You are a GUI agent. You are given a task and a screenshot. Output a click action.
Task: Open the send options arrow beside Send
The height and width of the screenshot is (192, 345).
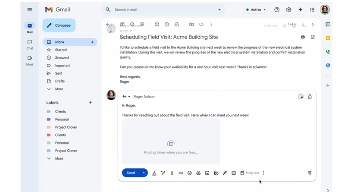click(144, 173)
